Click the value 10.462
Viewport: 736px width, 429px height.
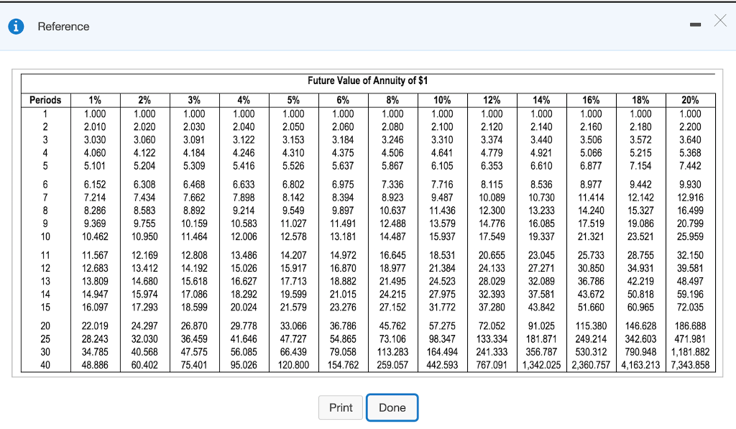(x=95, y=236)
